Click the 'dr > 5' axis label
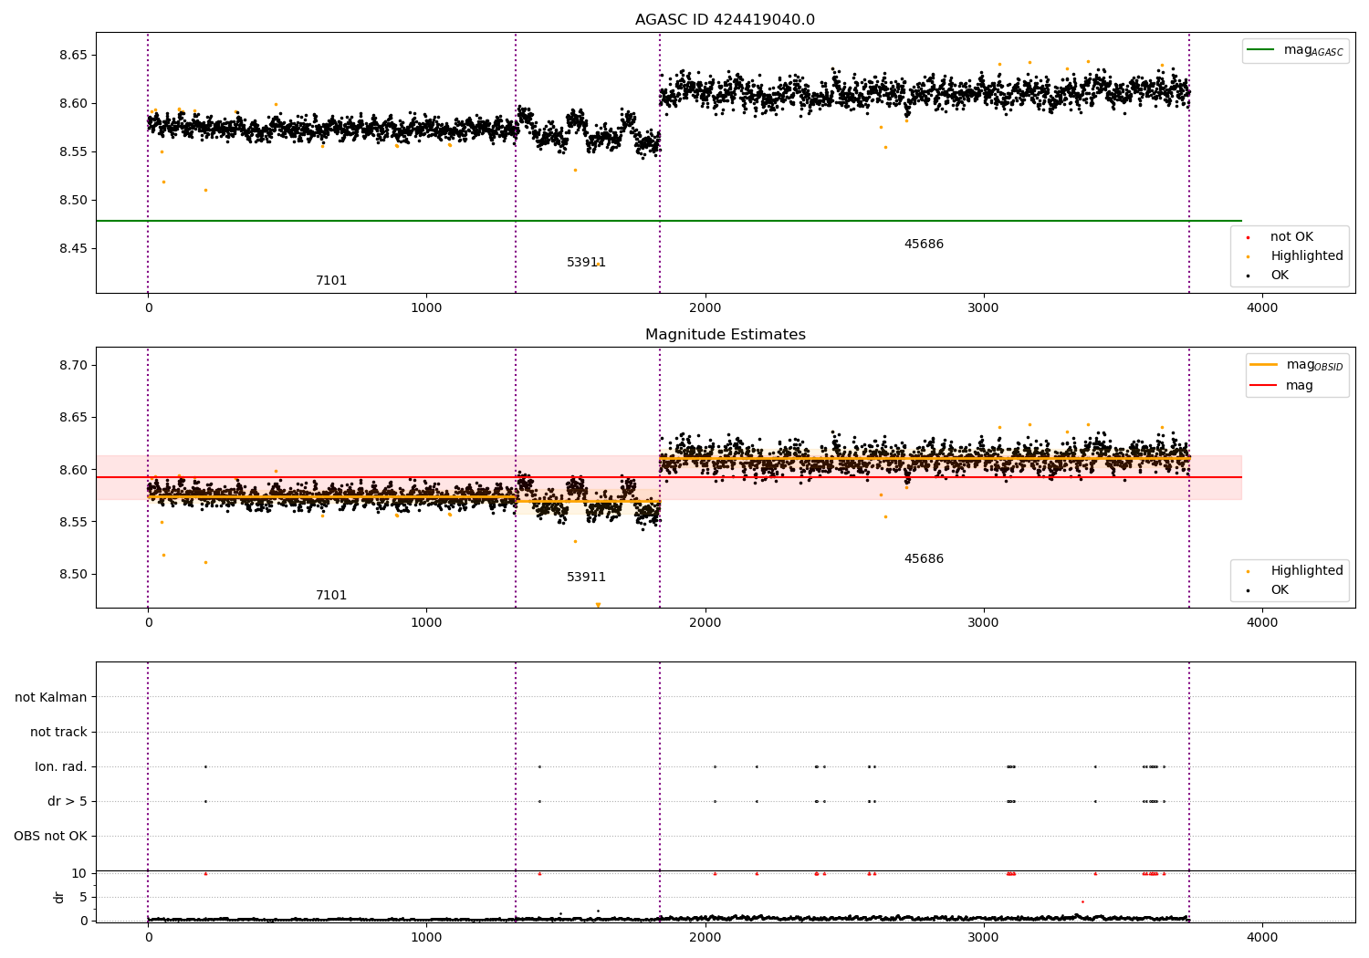The height and width of the screenshot is (958, 1369). pyautogui.click(x=68, y=802)
